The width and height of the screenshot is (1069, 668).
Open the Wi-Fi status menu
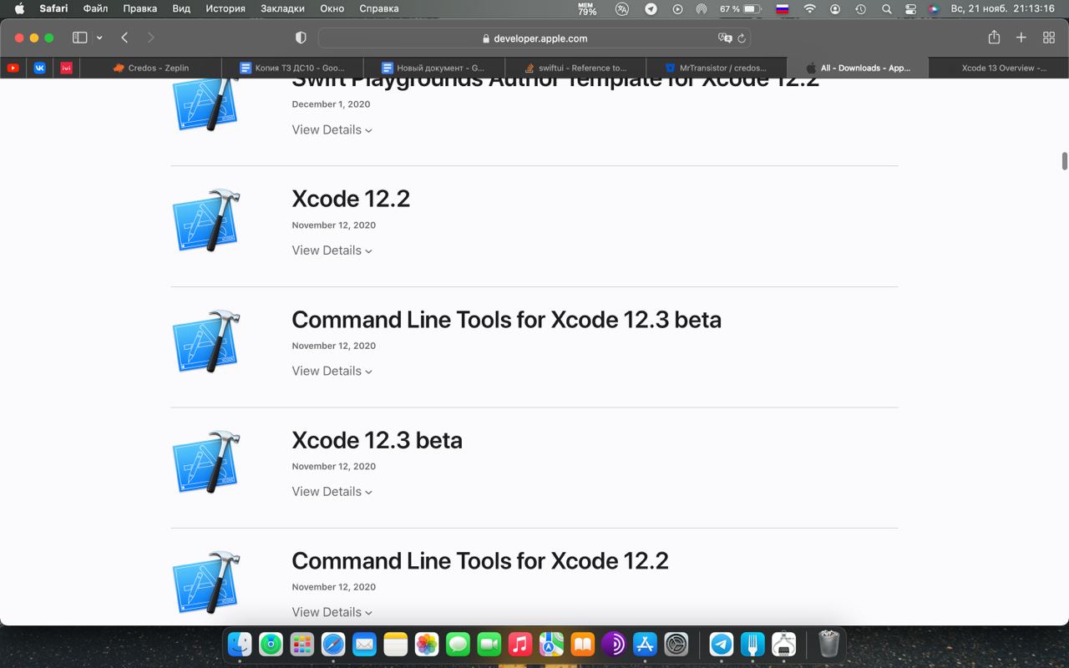coord(809,9)
